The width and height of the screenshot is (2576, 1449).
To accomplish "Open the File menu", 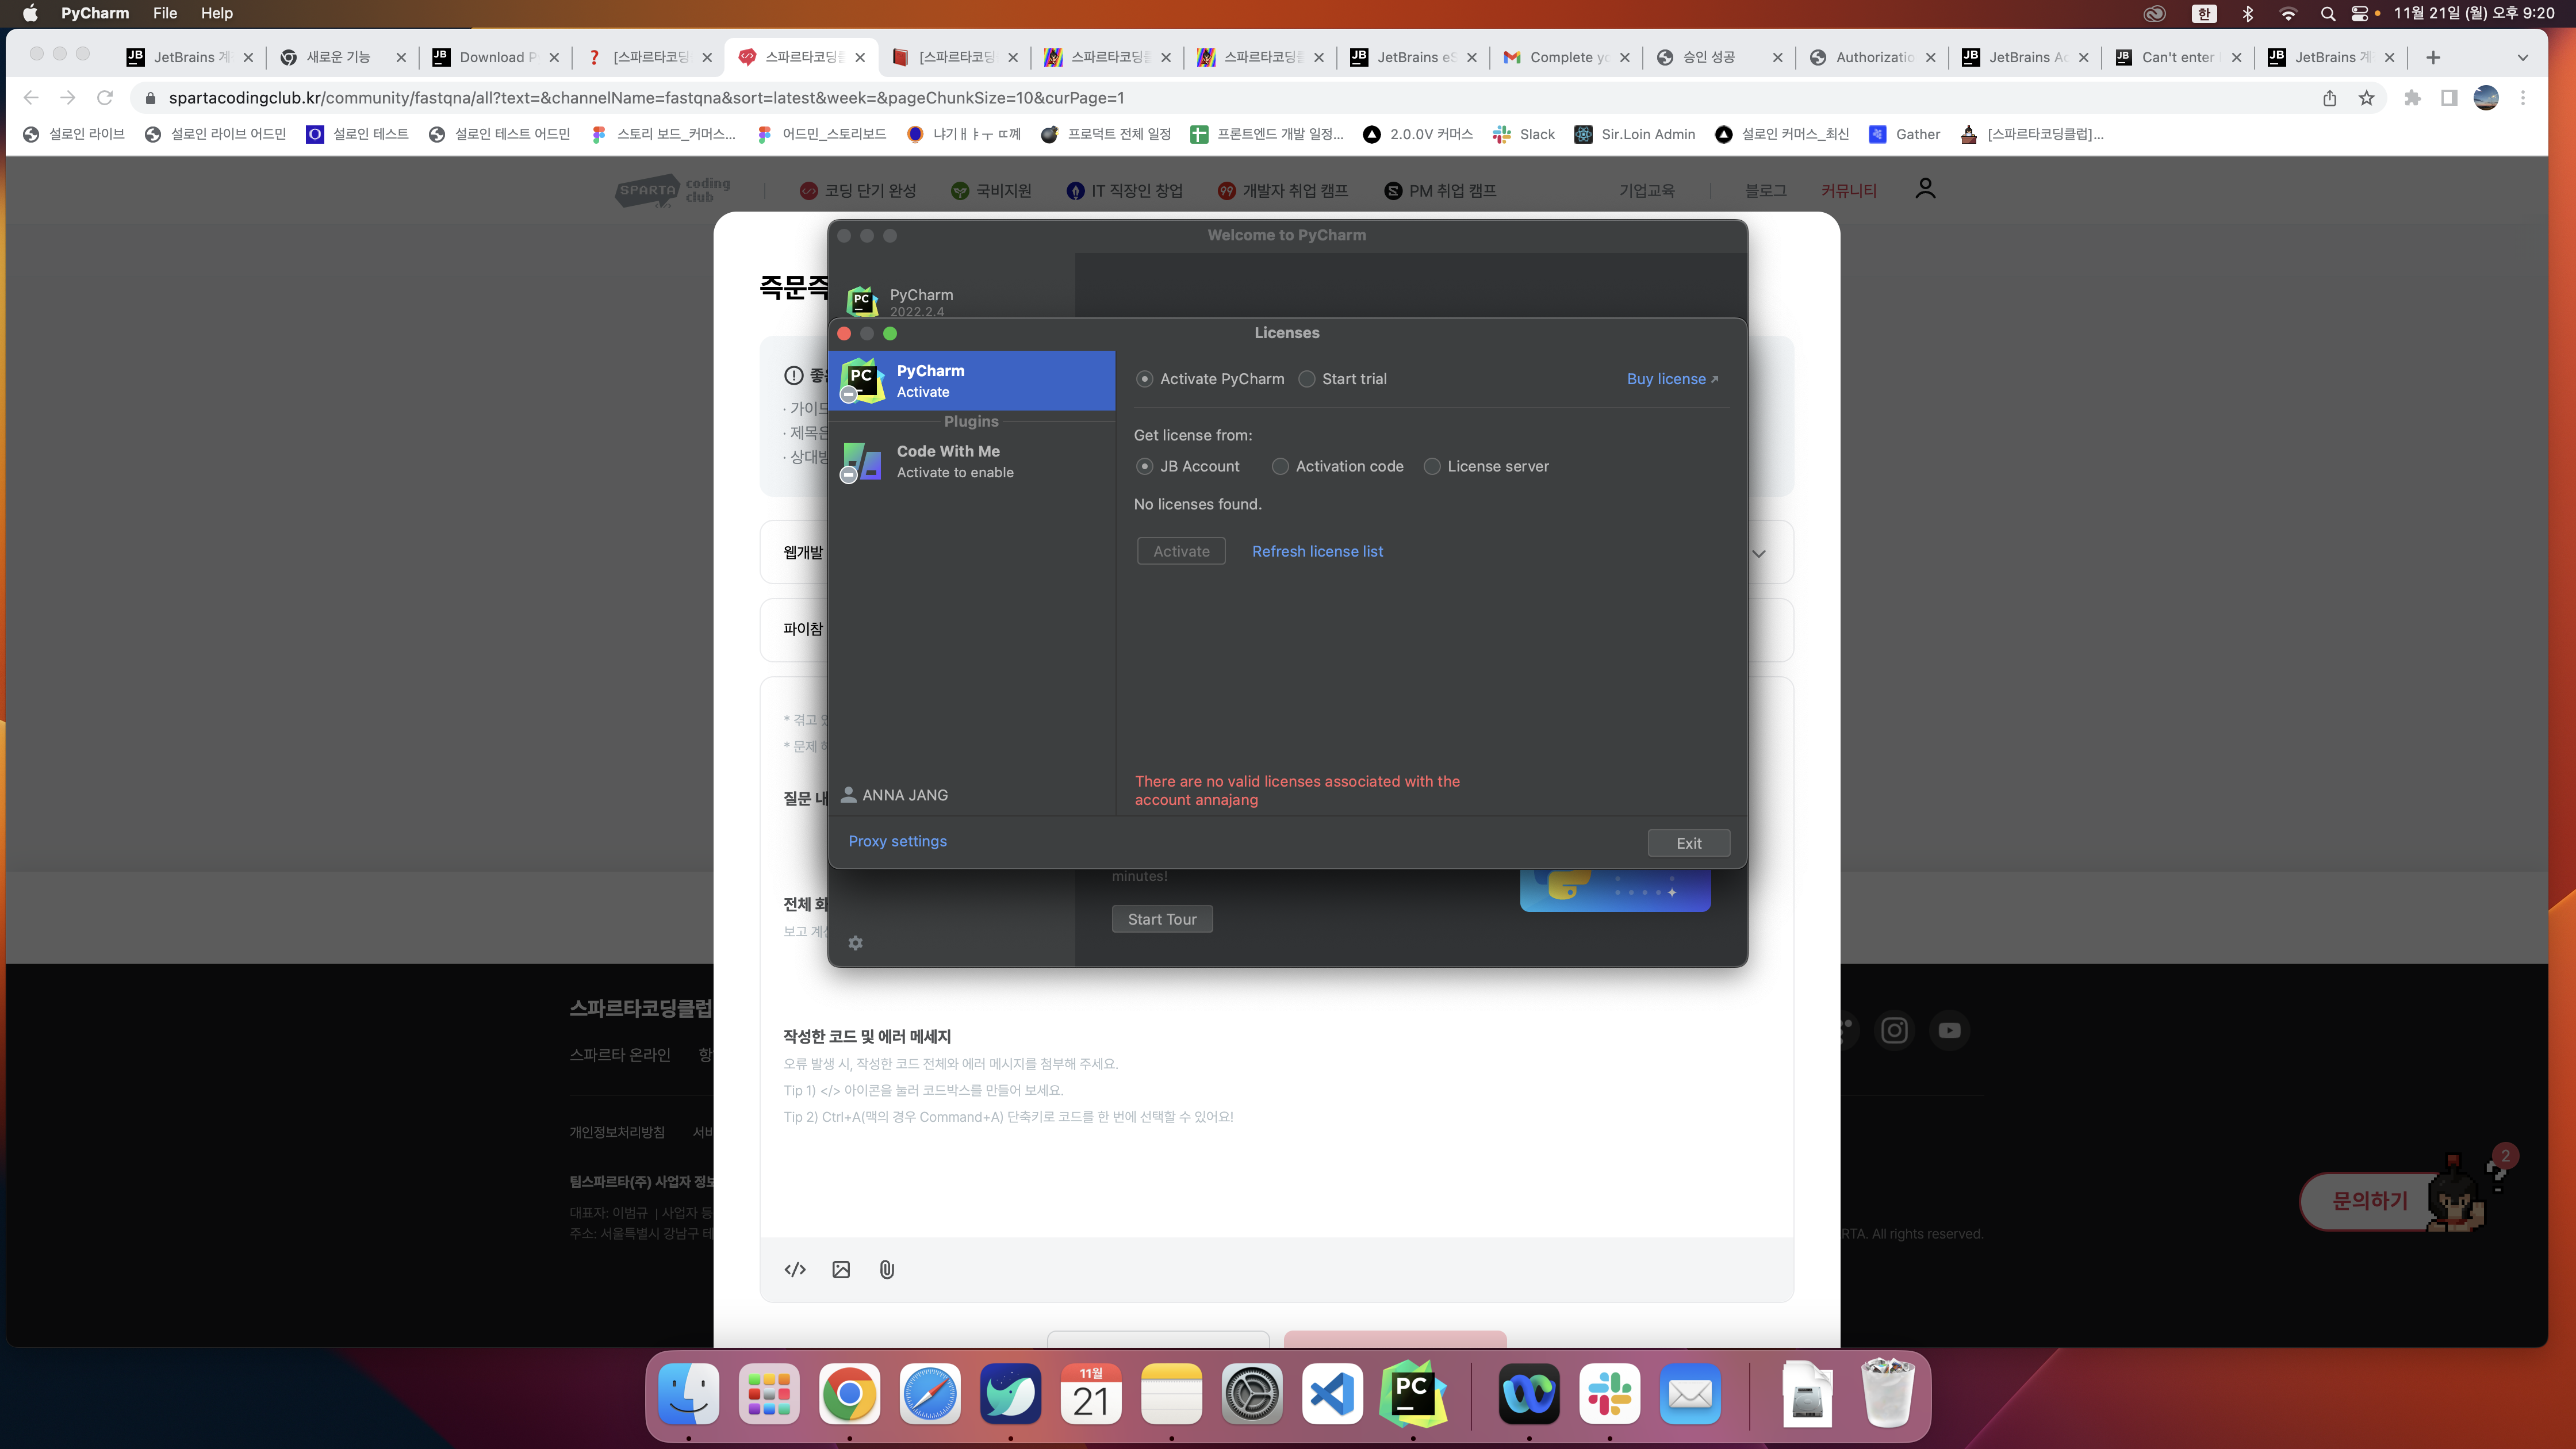I will [165, 13].
